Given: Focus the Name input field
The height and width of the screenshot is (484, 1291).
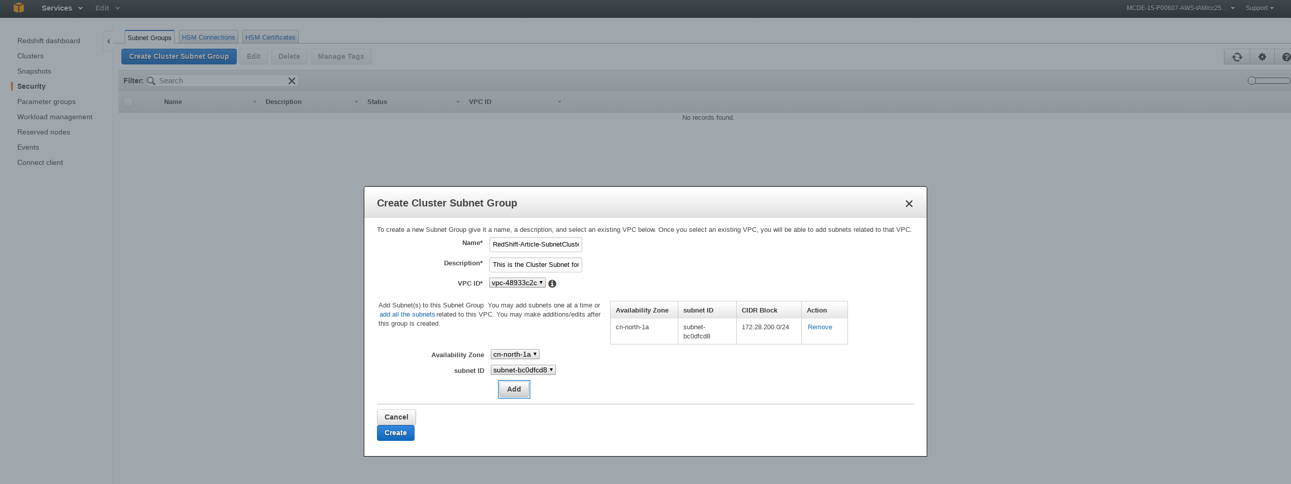Looking at the screenshot, I should [x=536, y=245].
